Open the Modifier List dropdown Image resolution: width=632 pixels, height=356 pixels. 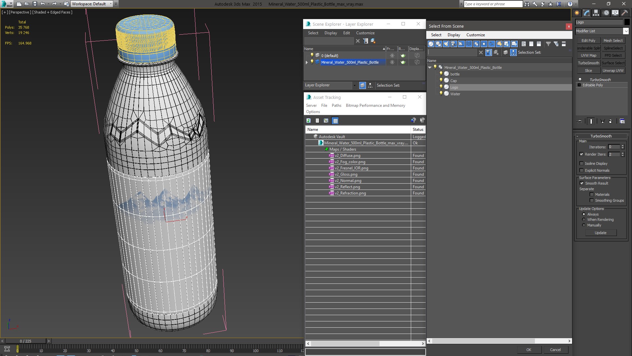626,31
